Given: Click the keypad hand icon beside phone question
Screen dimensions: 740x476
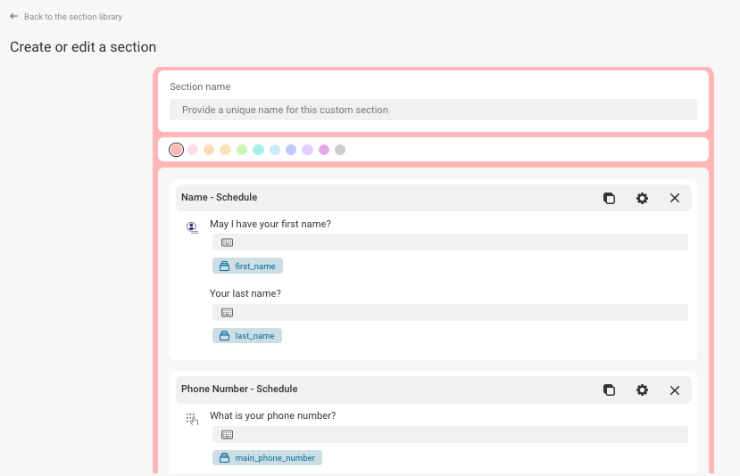Looking at the screenshot, I should [192, 419].
